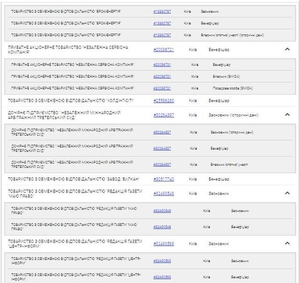Open #20036721 link in "Посадова особа (SMIDA)" row
Image resolution: width=299 pixels, height=283 pixels.
point(162,88)
